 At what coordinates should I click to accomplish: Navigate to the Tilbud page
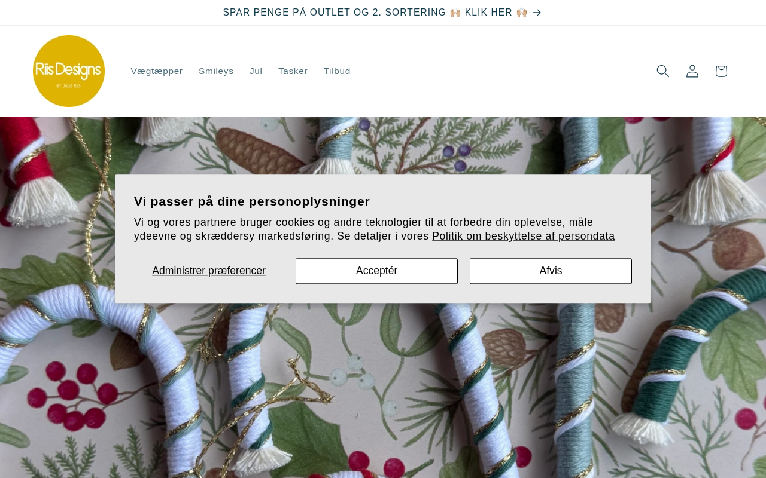pos(337,71)
